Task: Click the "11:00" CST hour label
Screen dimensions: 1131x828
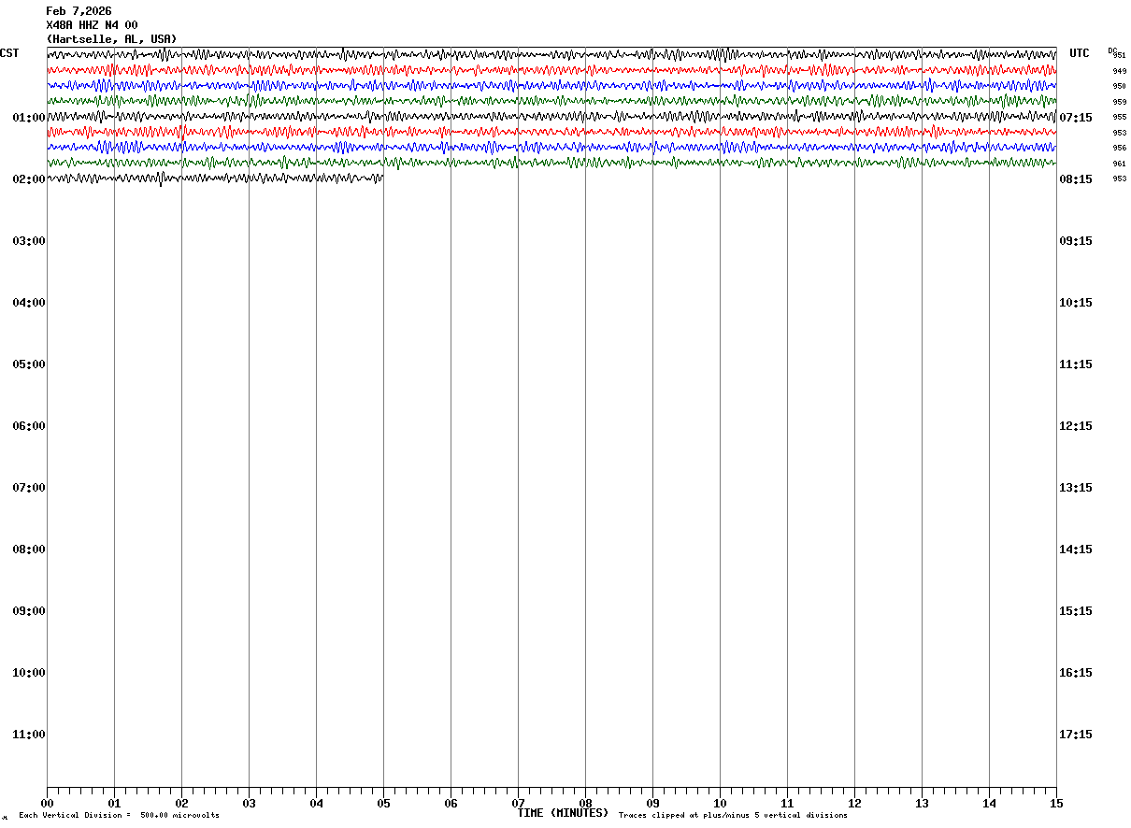Action: click(29, 735)
